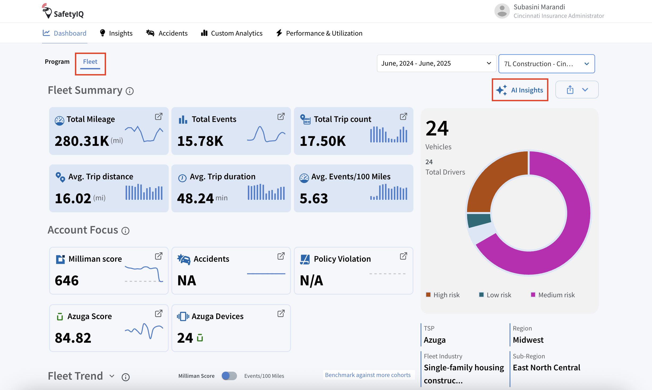Click the 15.78K total events value
The width and height of the screenshot is (652, 390).
(200, 141)
